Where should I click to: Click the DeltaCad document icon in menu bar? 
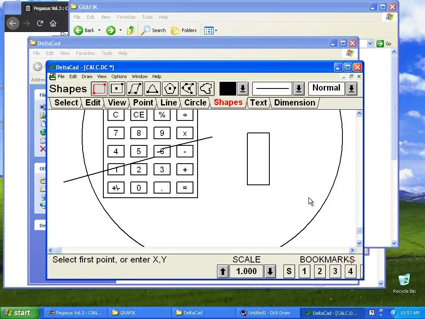coord(52,76)
